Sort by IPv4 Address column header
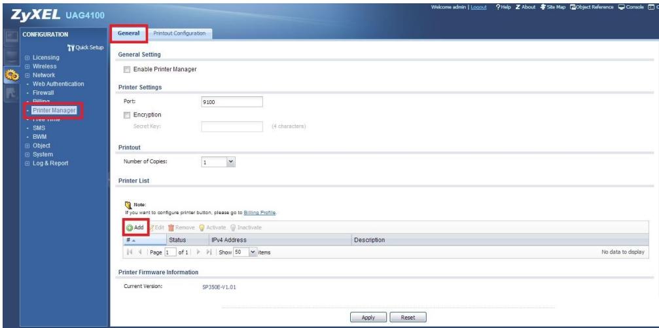659x328 pixels. pyautogui.click(x=280, y=240)
